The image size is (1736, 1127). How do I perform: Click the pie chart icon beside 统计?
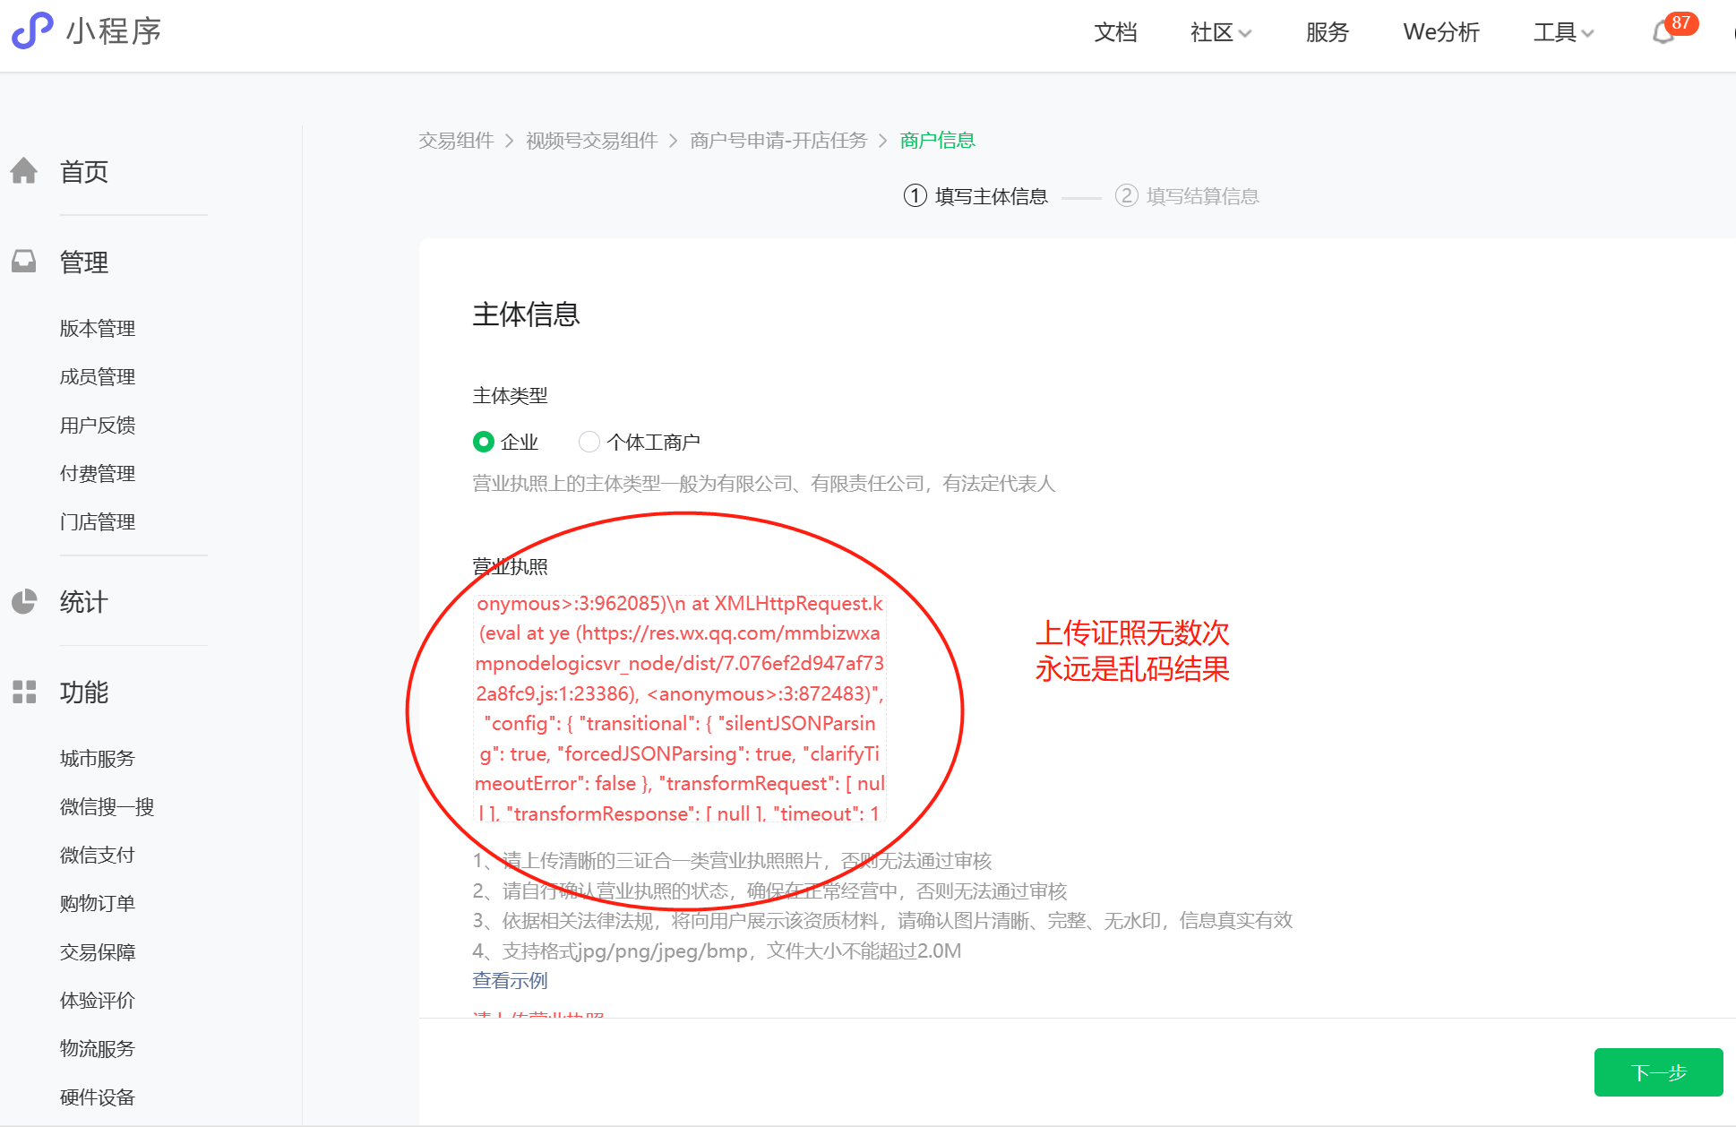click(24, 601)
